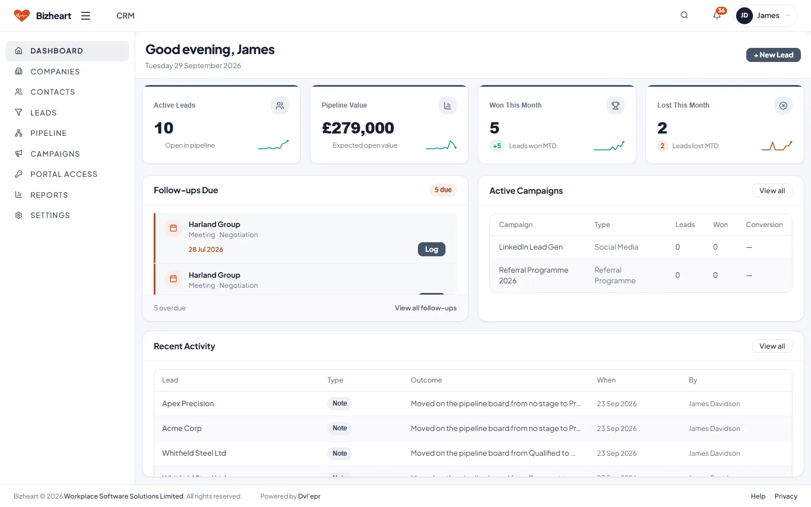The width and height of the screenshot is (811, 507).
Task: Open the Contacts menu item
Action: (x=67, y=92)
